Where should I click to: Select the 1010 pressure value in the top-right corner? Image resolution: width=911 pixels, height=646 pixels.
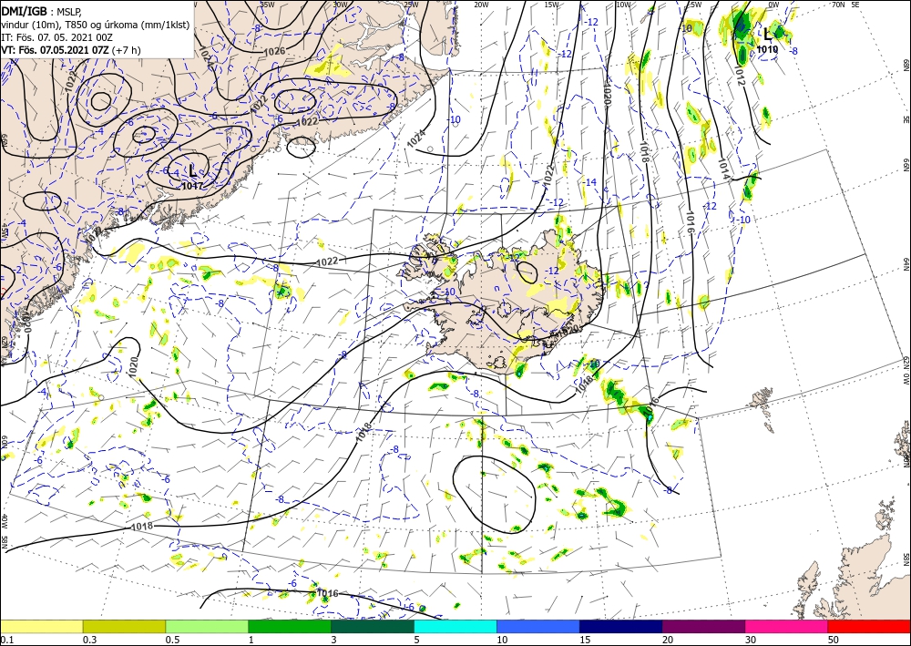(767, 50)
